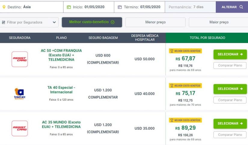Click the R$ 89,29 price
Viewport: 248px width, 145px height.
pos(185,128)
